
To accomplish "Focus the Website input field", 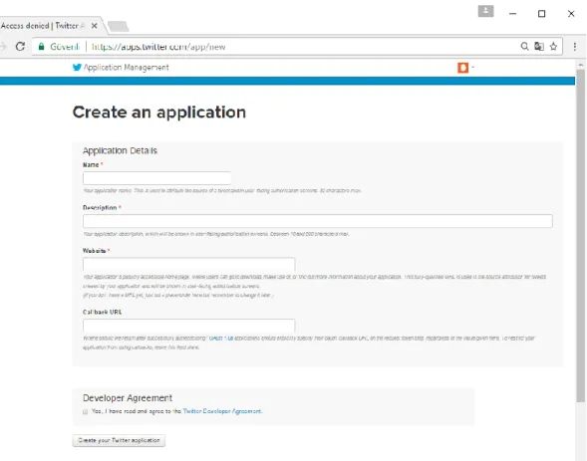I will point(188,264).
